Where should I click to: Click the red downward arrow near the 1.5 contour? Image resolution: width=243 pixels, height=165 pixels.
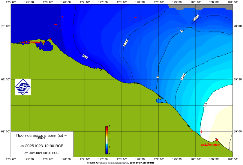tap(202, 131)
